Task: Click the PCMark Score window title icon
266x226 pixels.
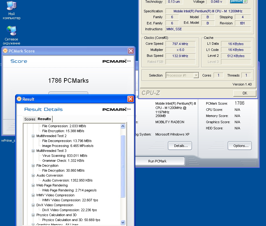Action: pos(5,51)
